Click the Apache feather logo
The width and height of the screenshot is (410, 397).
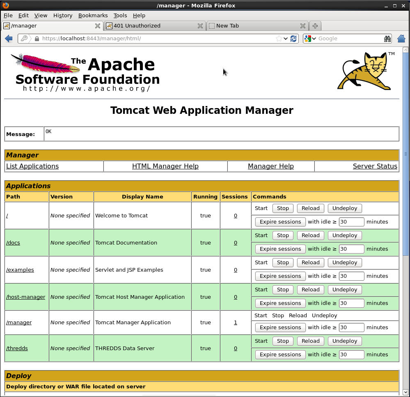click(x=45, y=64)
